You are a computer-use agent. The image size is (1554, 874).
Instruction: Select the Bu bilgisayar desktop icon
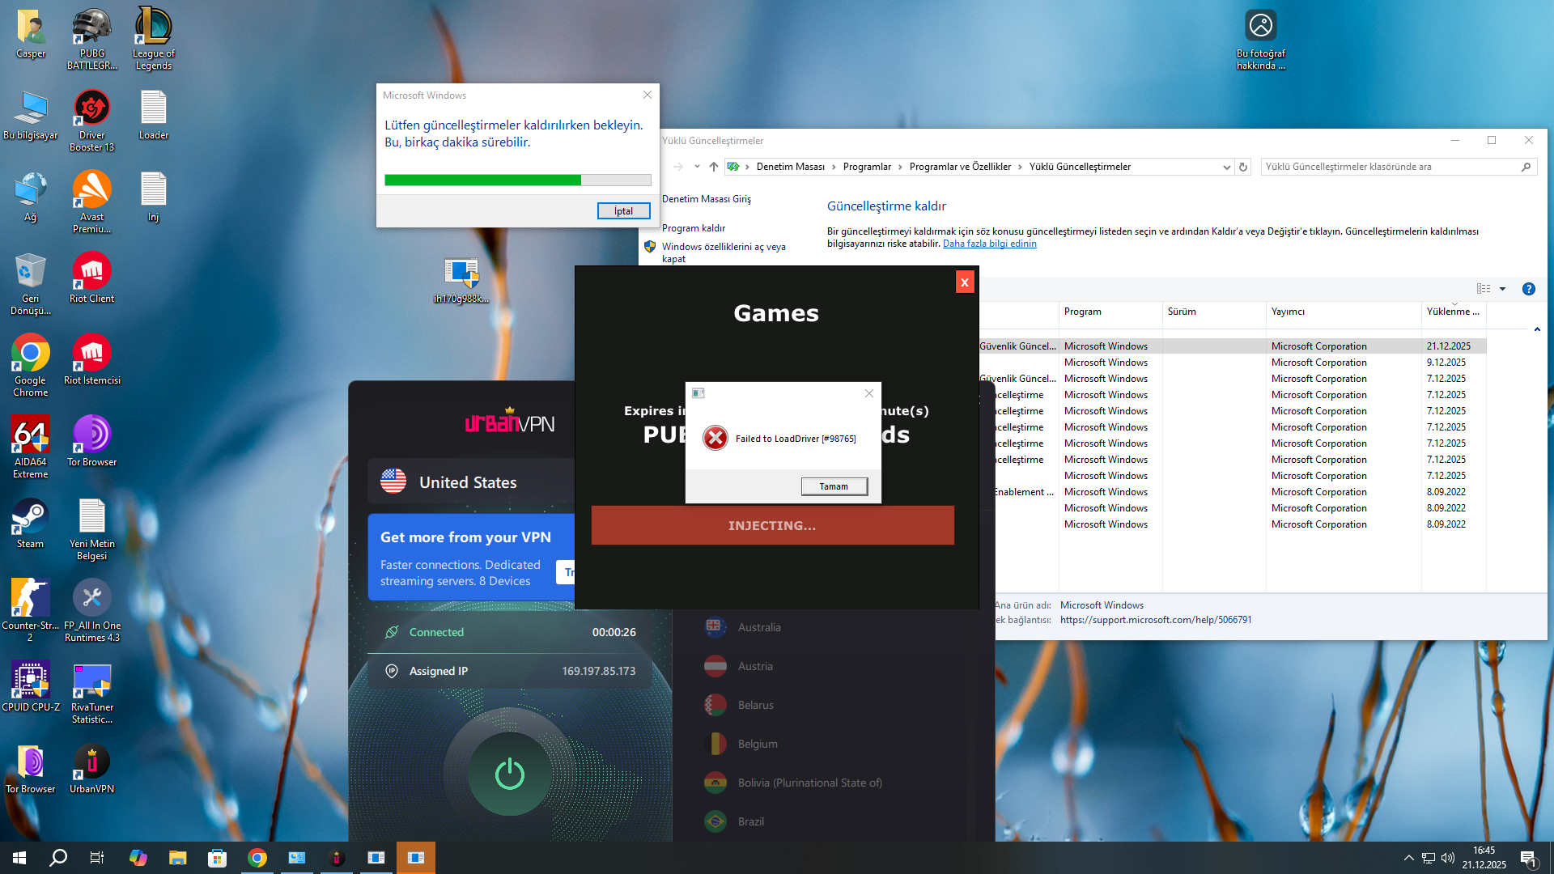tap(31, 115)
